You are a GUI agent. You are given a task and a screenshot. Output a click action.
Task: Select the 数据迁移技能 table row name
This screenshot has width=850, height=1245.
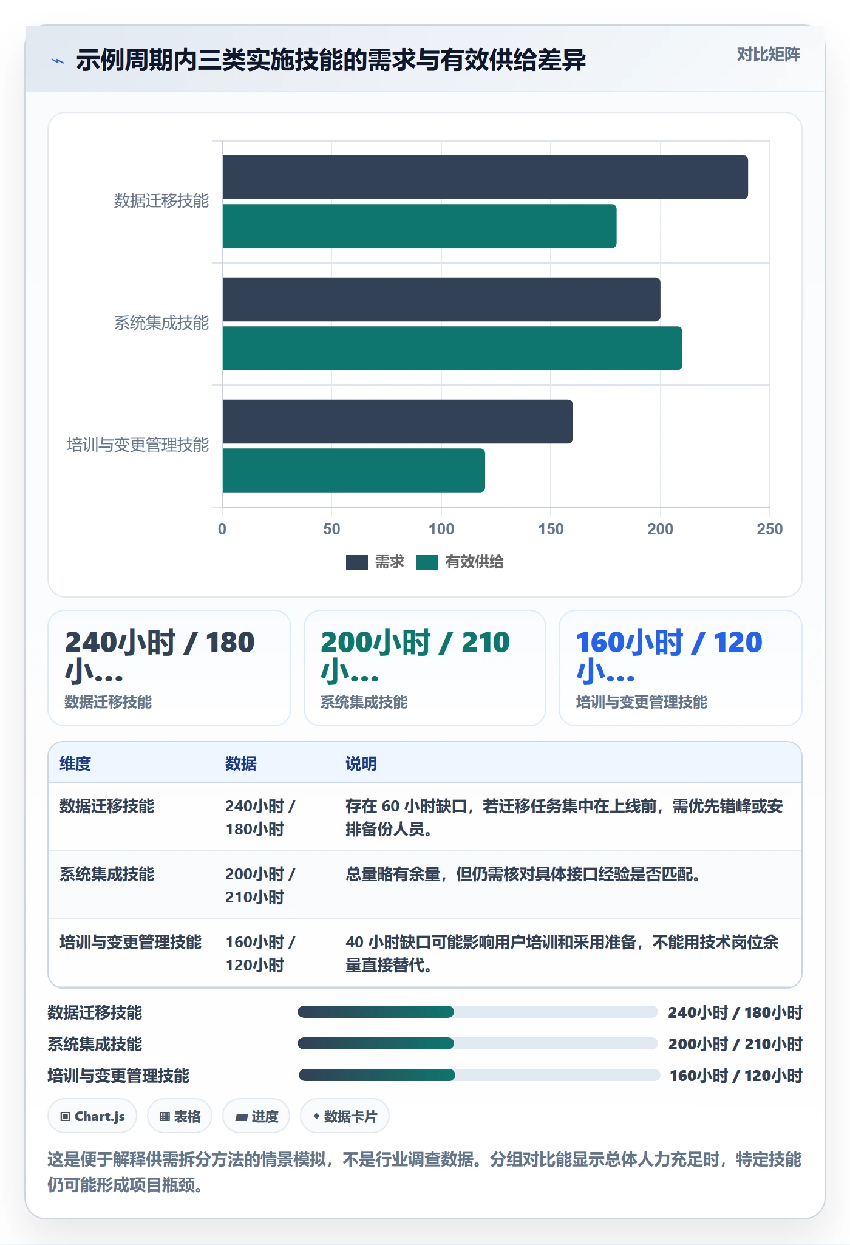coord(107,806)
